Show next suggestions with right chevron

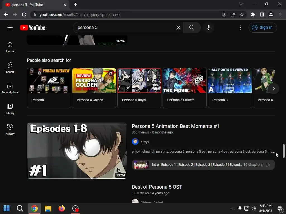273,89
